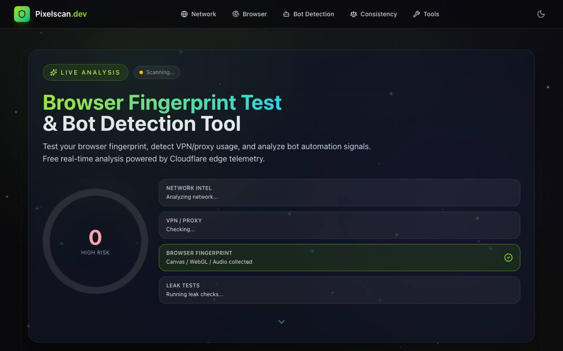Click the '& Bot Detection Tool' heading
The height and width of the screenshot is (351, 563).
click(142, 124)
